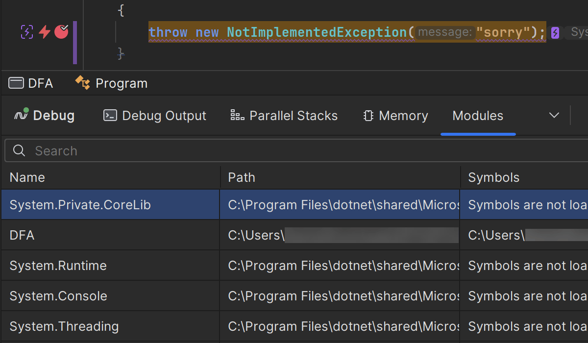Open the Parallel Stacks tab
This screenshot has width=588, height=343.
[284, 116]
